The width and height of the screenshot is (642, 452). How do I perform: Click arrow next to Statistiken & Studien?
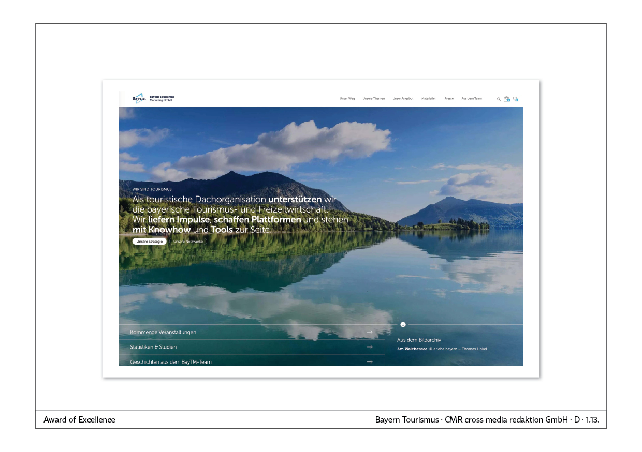click(x=369, y=347)
